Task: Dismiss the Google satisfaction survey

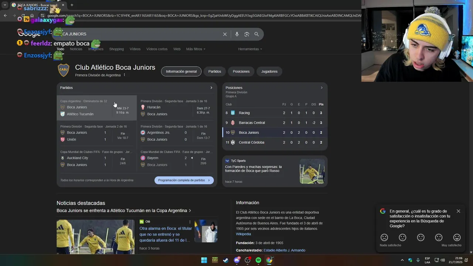Action: click(x=458, y=211)
